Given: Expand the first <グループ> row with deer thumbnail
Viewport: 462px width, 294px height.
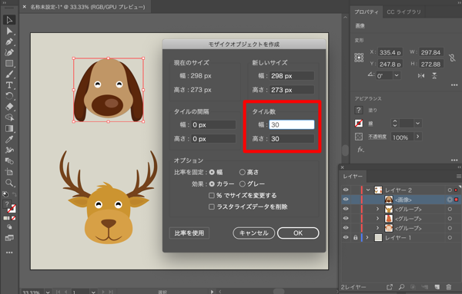Looking at the screenshot, I should 377,209.
